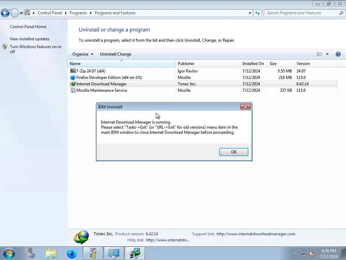The image size is (346, 260).
Task: Switch to Control Panel taskbar button
Action: point(114,253)
